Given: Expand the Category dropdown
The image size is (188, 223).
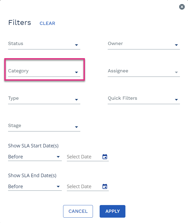Looking at the screenshot, I should point(44,71).
